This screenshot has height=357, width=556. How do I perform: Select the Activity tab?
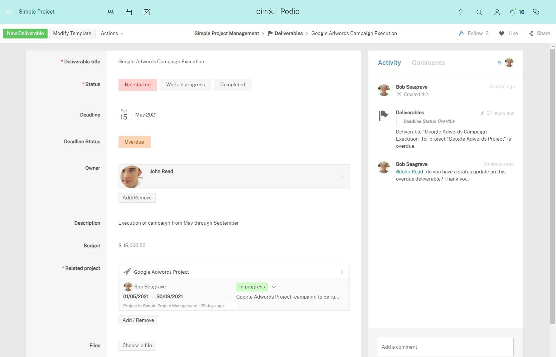pos(389,63)
